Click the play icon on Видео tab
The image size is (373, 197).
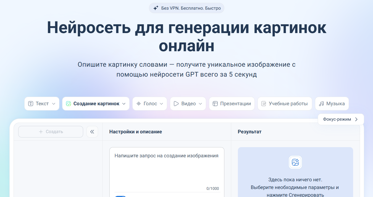pos(176,104)
